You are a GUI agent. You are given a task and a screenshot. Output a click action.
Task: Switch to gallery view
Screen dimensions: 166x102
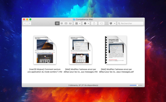point(70,23)
